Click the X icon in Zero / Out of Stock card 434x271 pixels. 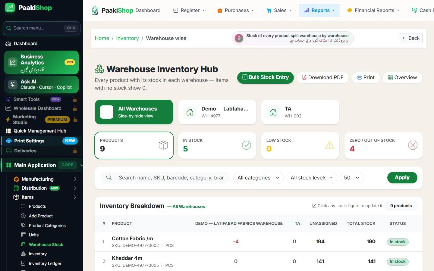coord(413,145)
